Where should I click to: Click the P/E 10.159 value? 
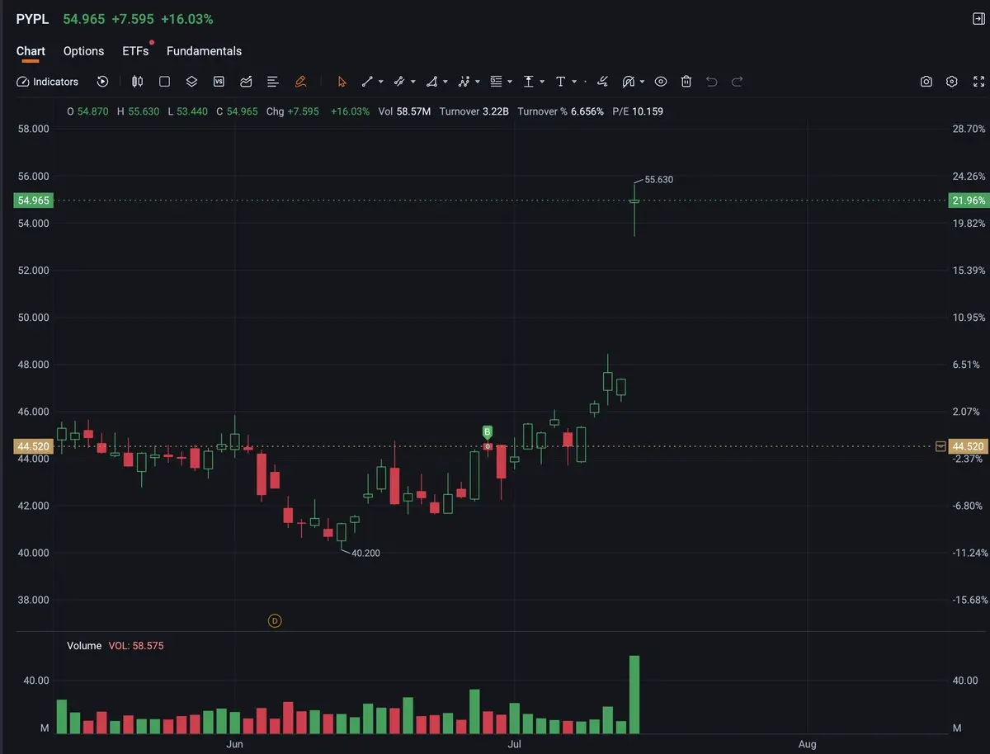pos(638,111)
